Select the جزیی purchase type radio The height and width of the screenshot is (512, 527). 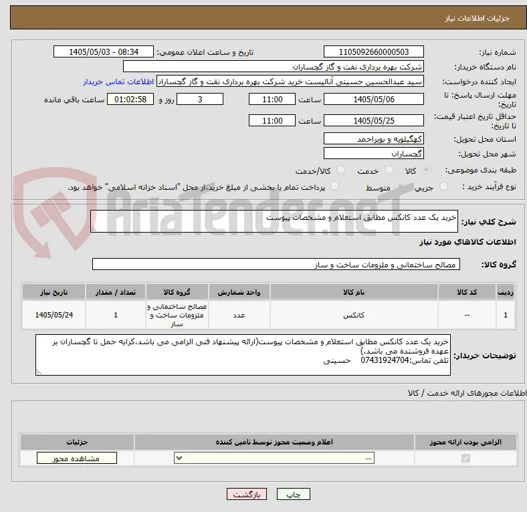(x=443, y=186)
